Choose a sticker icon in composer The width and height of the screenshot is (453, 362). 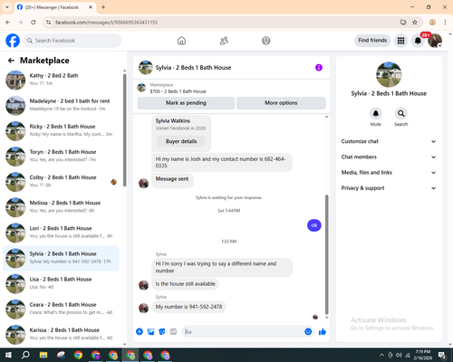(162, 332)
